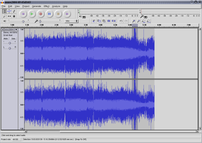Open the Effect menu
Viewport: 202px width, 143px height.
point(47,6)
